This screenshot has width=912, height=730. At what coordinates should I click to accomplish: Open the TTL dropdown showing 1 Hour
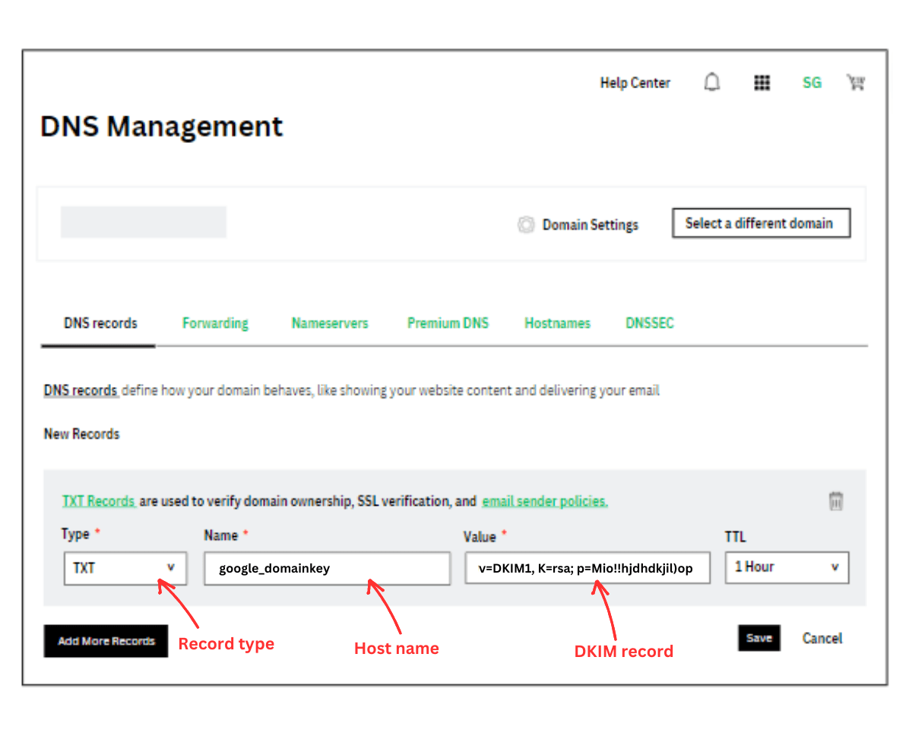coord(787,567)
